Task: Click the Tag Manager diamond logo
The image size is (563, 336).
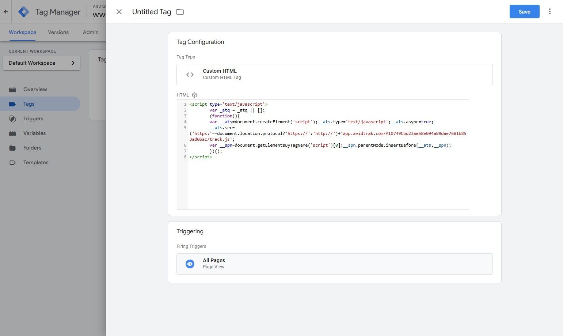Action: [x=23, y=11]
